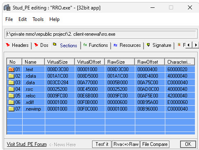Click VirtualOffset value 008D5000
Viewport: 199px width, 150px height.
(x=88, y=76)
